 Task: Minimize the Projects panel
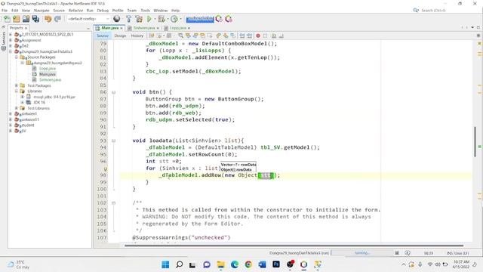88,29
